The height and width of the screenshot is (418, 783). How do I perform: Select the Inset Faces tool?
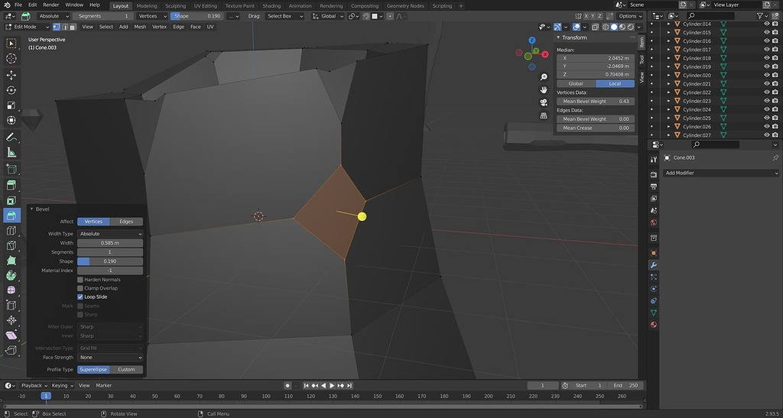[11, 200]
